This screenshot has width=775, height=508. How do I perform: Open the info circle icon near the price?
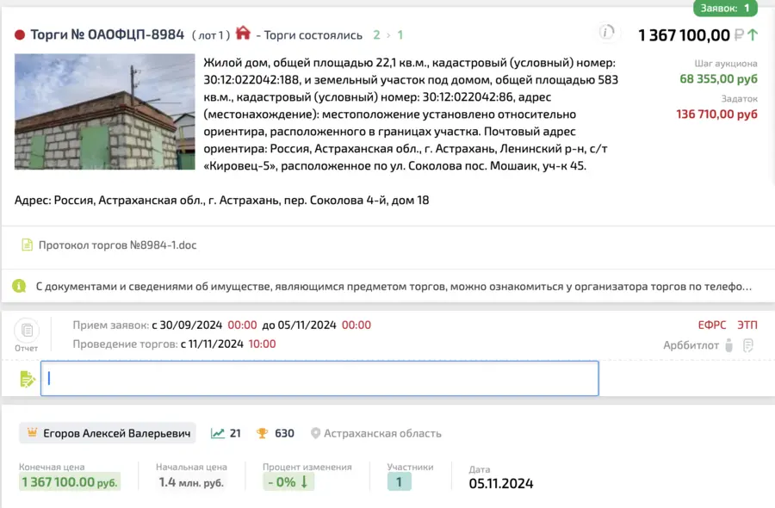point(606,33)
